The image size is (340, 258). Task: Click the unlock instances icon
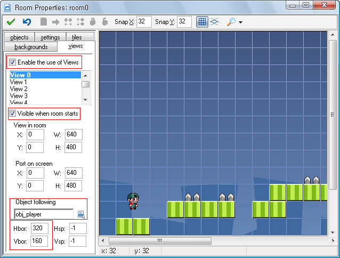tap(105, 22)
